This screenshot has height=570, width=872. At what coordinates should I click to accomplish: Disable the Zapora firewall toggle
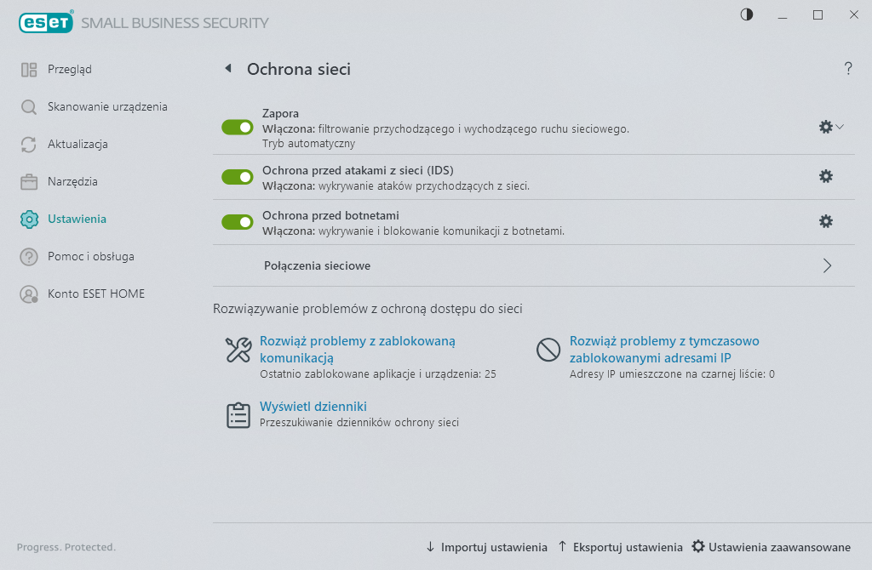click(238, 128)
